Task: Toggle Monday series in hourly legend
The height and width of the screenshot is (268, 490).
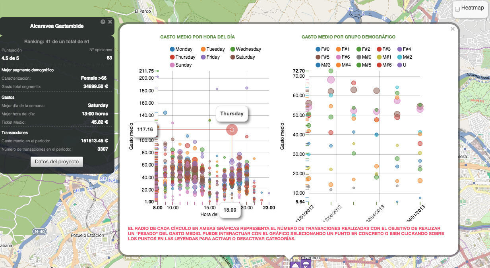Action: 172,49
